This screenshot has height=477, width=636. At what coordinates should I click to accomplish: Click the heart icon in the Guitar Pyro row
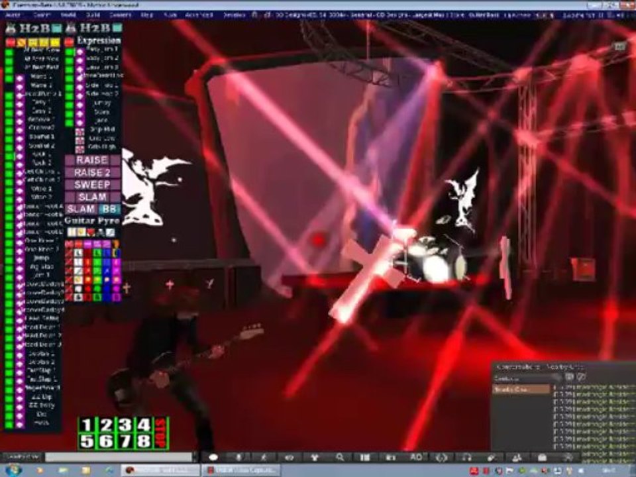click(x=91, y=232)
